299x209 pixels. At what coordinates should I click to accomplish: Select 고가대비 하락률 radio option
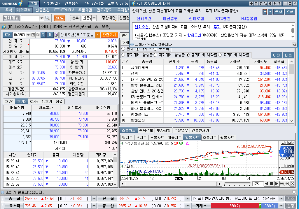(220, 55)
